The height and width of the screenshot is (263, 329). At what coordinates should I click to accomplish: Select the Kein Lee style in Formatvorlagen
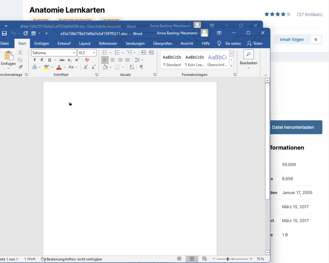[194, 60]
